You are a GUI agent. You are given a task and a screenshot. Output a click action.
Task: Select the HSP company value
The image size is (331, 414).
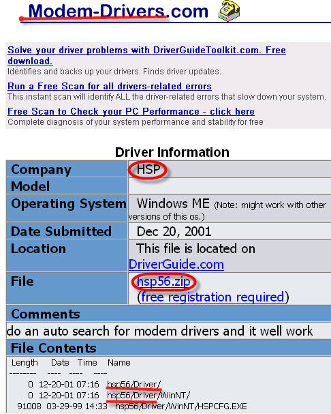tap(148, 170)
